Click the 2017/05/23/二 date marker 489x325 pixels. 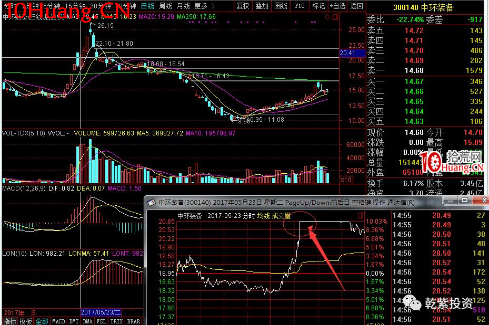click(x=101, y=312)
